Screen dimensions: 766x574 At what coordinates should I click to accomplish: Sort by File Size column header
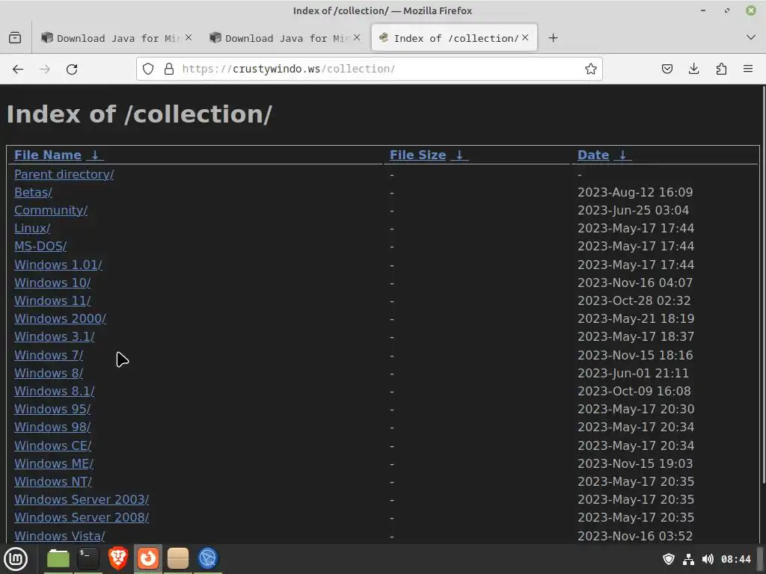pos(417,155)
